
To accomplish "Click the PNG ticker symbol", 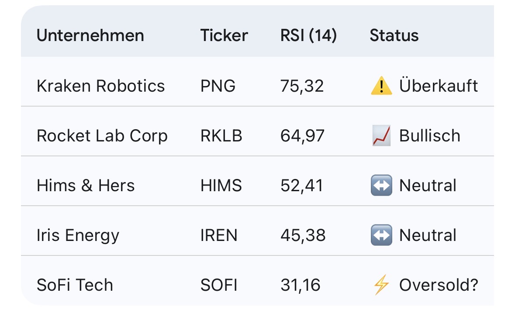I will click(x=218, y=86).
